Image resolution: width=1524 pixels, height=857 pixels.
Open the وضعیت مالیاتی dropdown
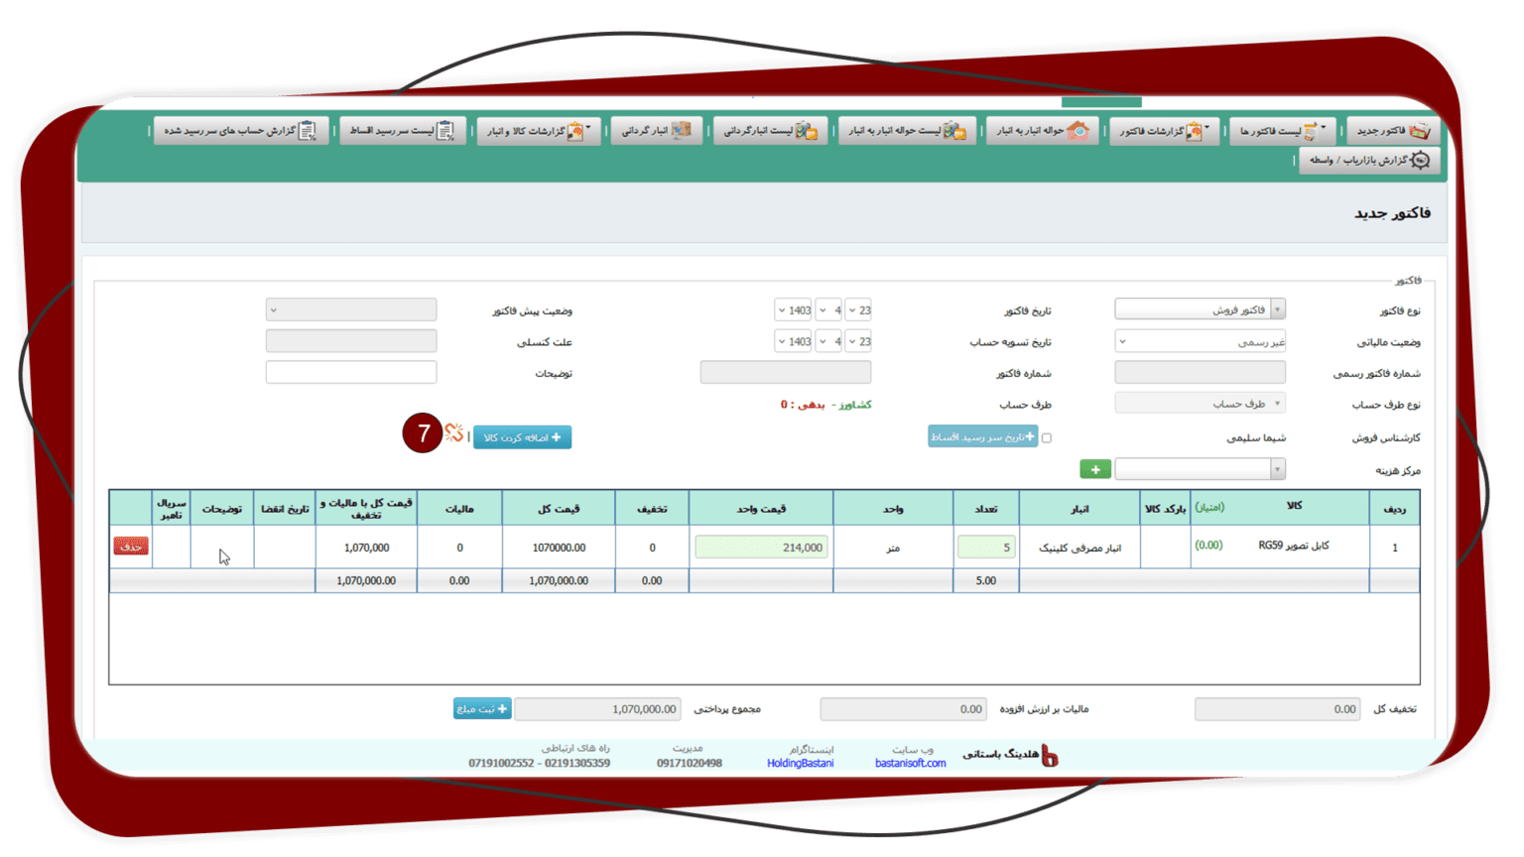pos(1200,341)
